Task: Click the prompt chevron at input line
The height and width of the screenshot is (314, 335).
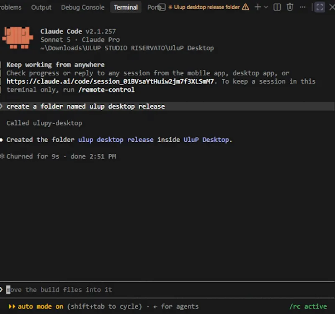Action: (x=2, y=290)
